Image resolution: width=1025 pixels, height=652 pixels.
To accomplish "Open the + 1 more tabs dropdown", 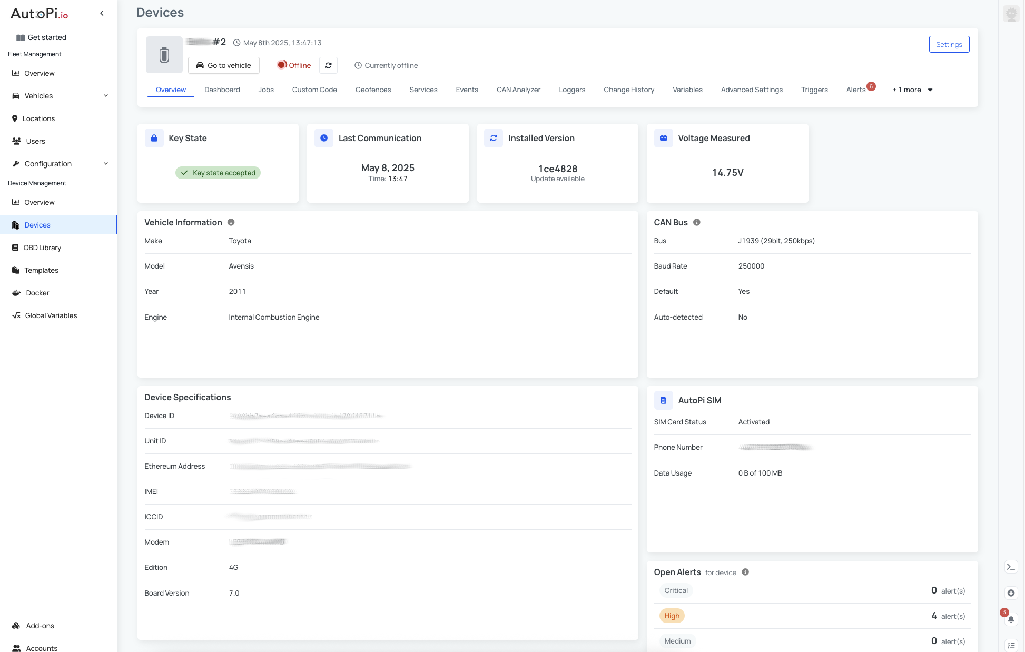I will coord(912,90).
